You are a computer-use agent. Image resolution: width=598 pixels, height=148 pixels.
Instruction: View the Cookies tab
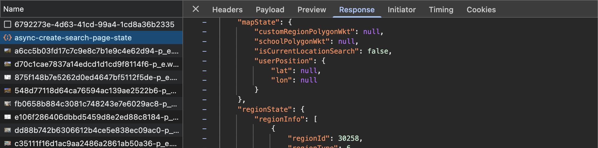click(481, 10)
